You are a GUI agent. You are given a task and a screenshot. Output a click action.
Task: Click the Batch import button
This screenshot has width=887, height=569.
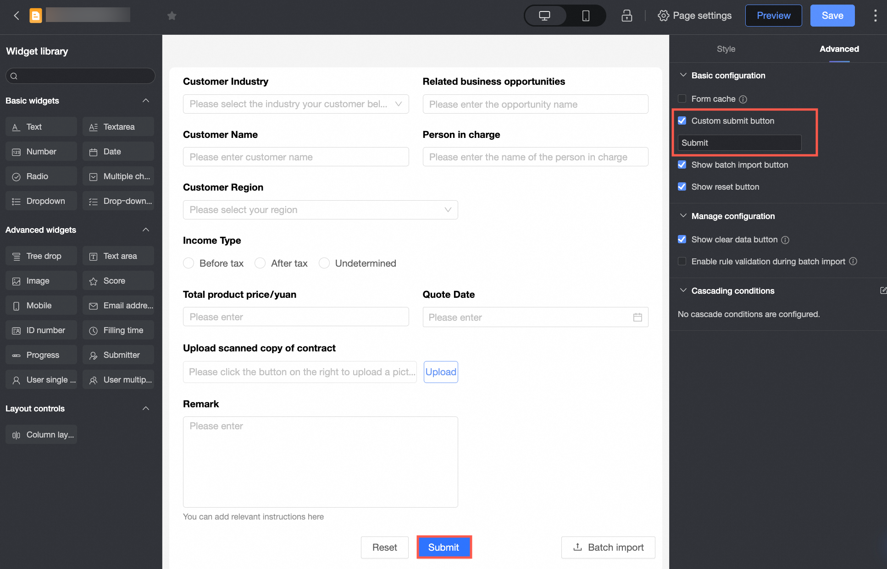(x=608, y=547)
